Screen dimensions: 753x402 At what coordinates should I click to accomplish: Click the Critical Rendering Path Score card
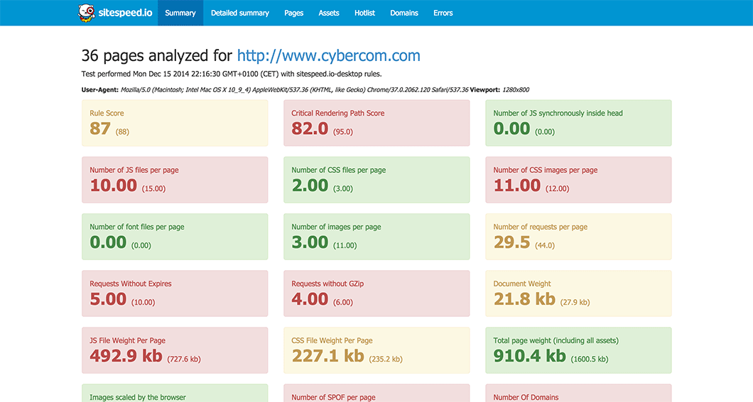[376, 123]
